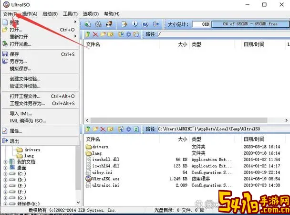
Task: Click right arrow of horizontal scrollbar
Action: pos(286,120)
